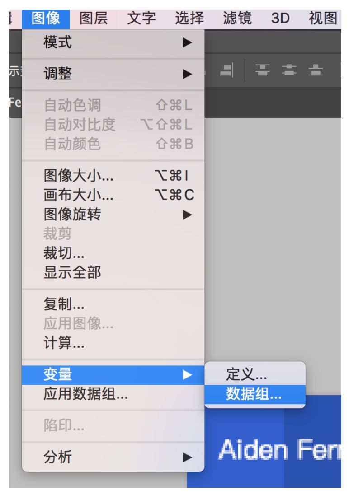Click the distribute top edges icon
The width and height of the screenshot is (349, 495).
click(262, 70)
